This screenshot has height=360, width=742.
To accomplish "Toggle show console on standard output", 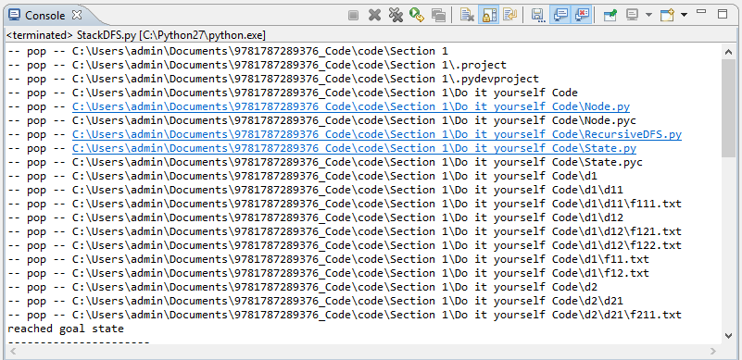I will 560,15.
